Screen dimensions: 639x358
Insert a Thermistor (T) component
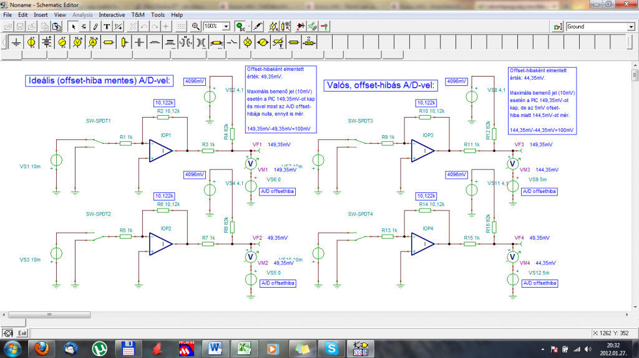[x=278, y=42]
